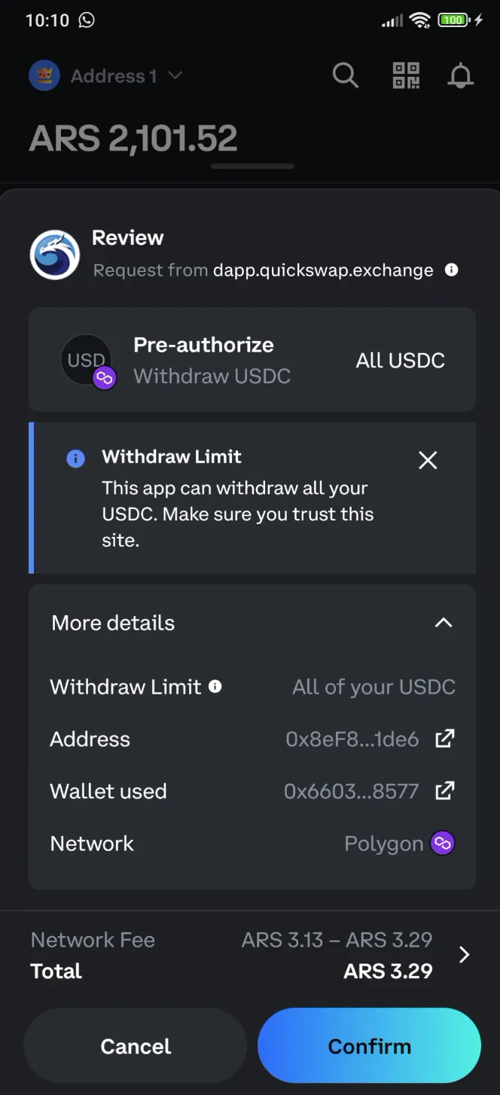Dismiss the Withdraw Limit warning
500x1095 pixels.
point(428,460)
